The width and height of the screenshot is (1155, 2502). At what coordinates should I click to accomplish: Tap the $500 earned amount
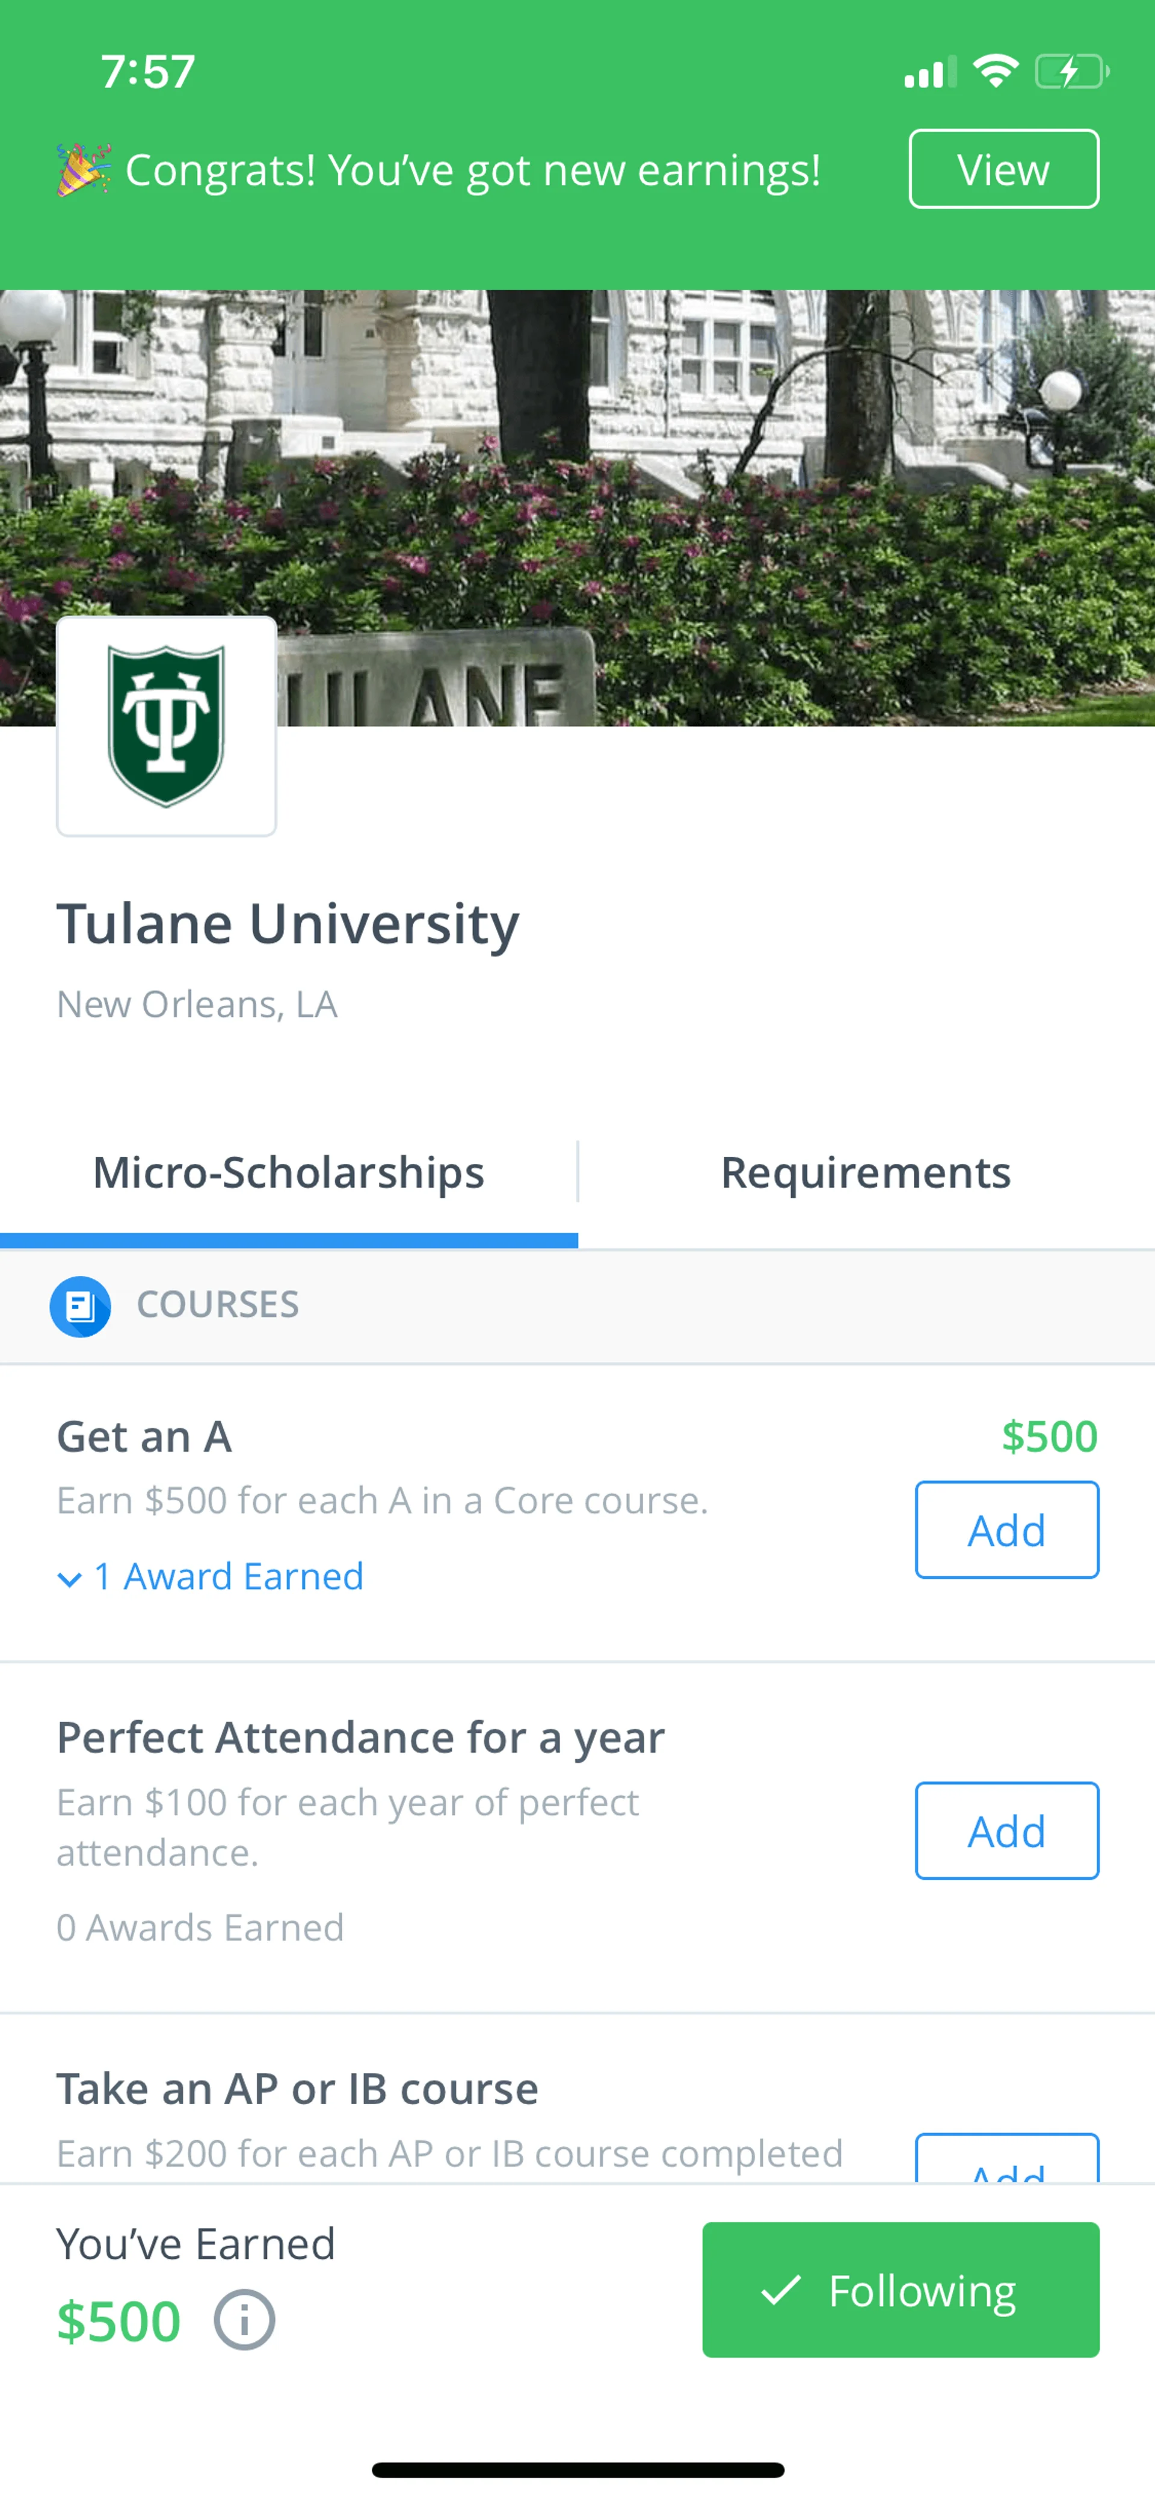[x=119, y=2320]
